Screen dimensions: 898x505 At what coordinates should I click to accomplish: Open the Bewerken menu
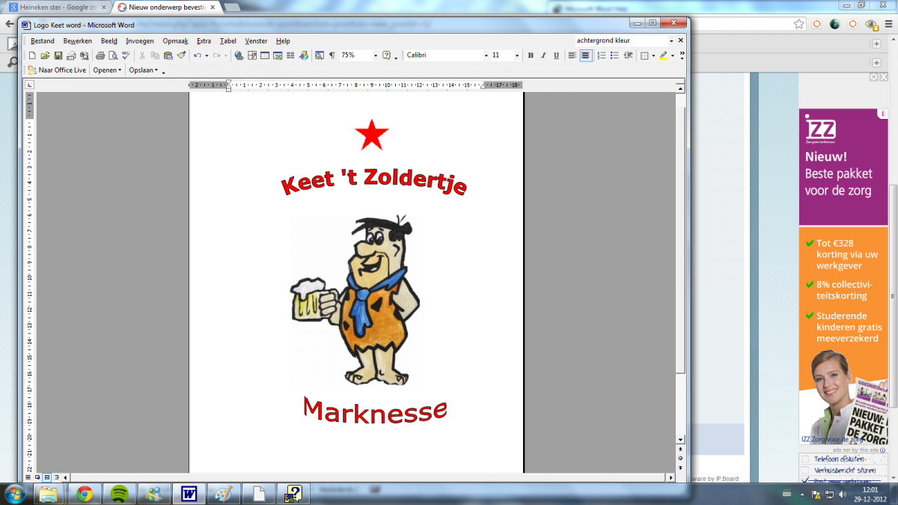click(x=78, y=41)
